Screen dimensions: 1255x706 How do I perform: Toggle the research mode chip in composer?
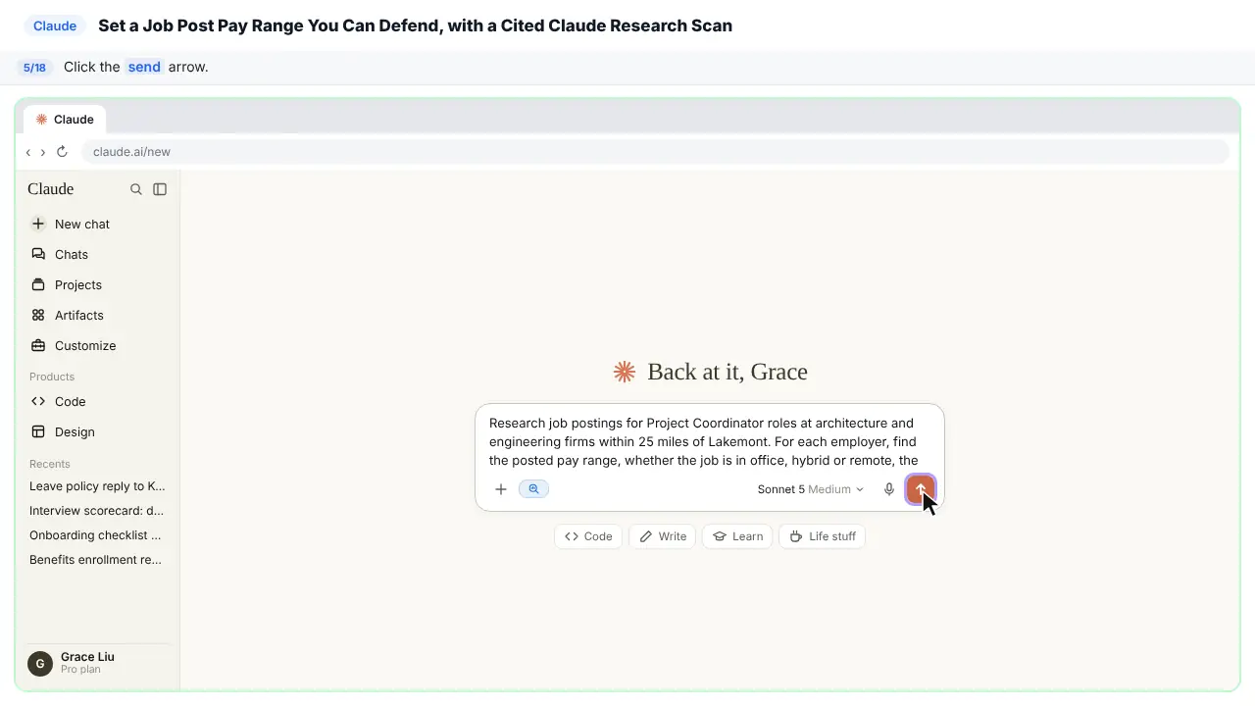pyautogui.click(x=534, y=489)
